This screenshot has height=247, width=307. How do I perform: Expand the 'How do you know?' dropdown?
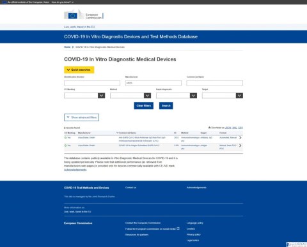pos(63,2)
